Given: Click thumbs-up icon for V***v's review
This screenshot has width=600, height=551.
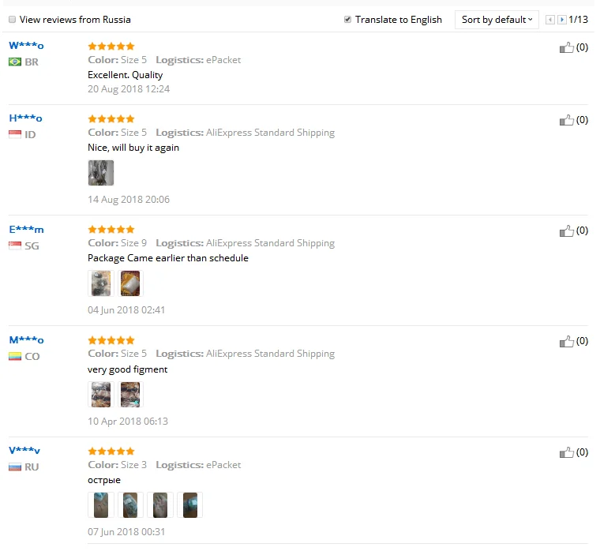Looking at the screenshot, I should [x=566, y=452].
